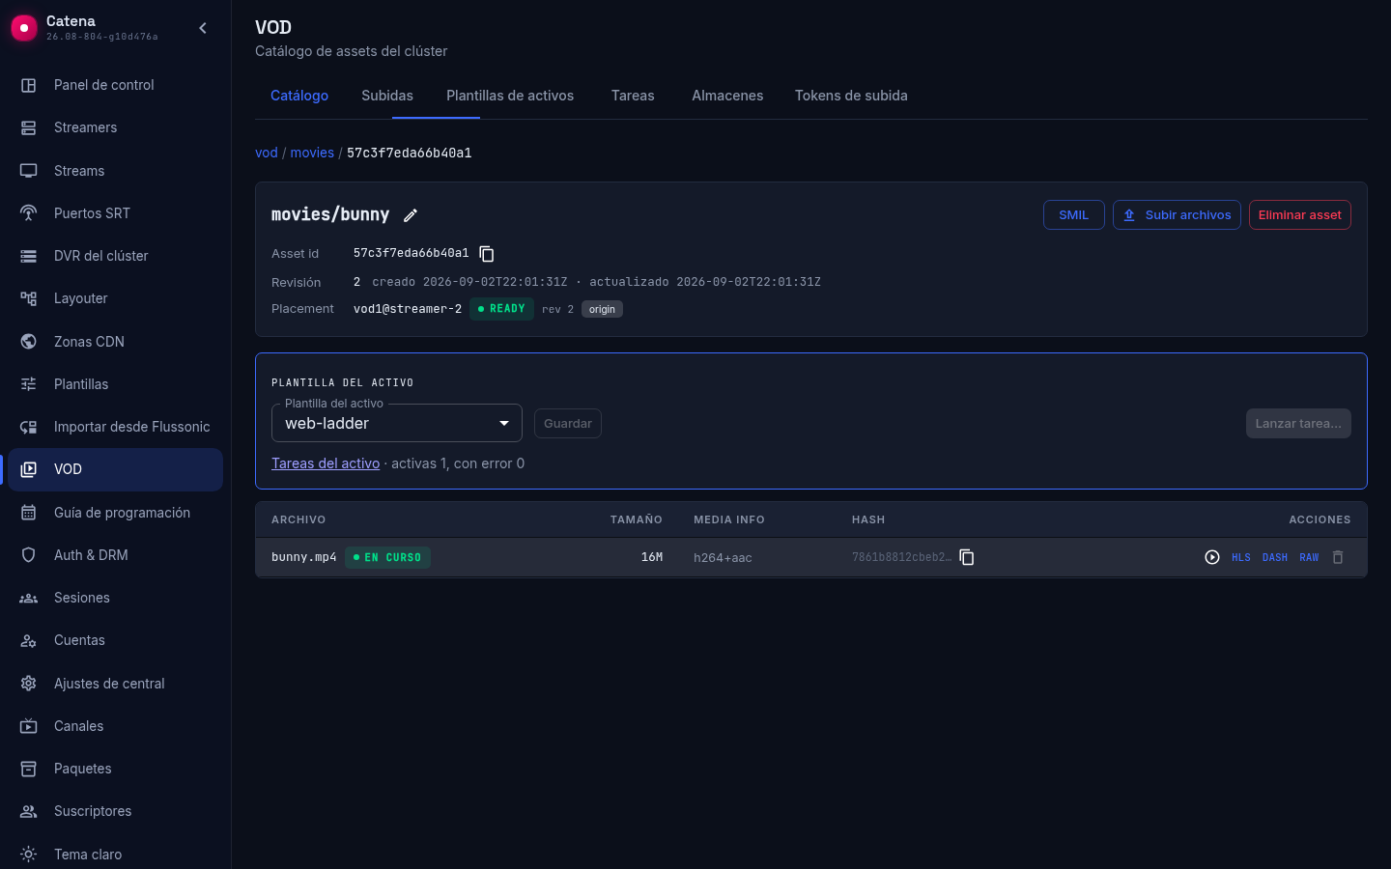Click the EN CURSO status badge
1391x869 pixels.
pyautogui.click(x=387, y=557)
